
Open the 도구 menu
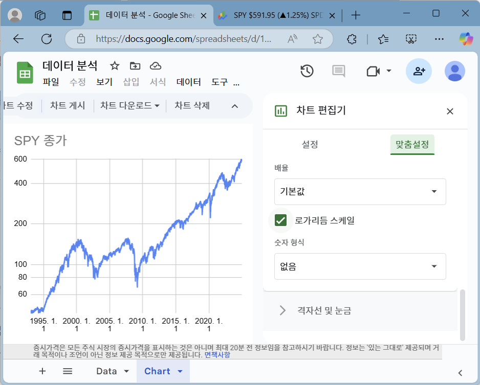pos(220,82)
